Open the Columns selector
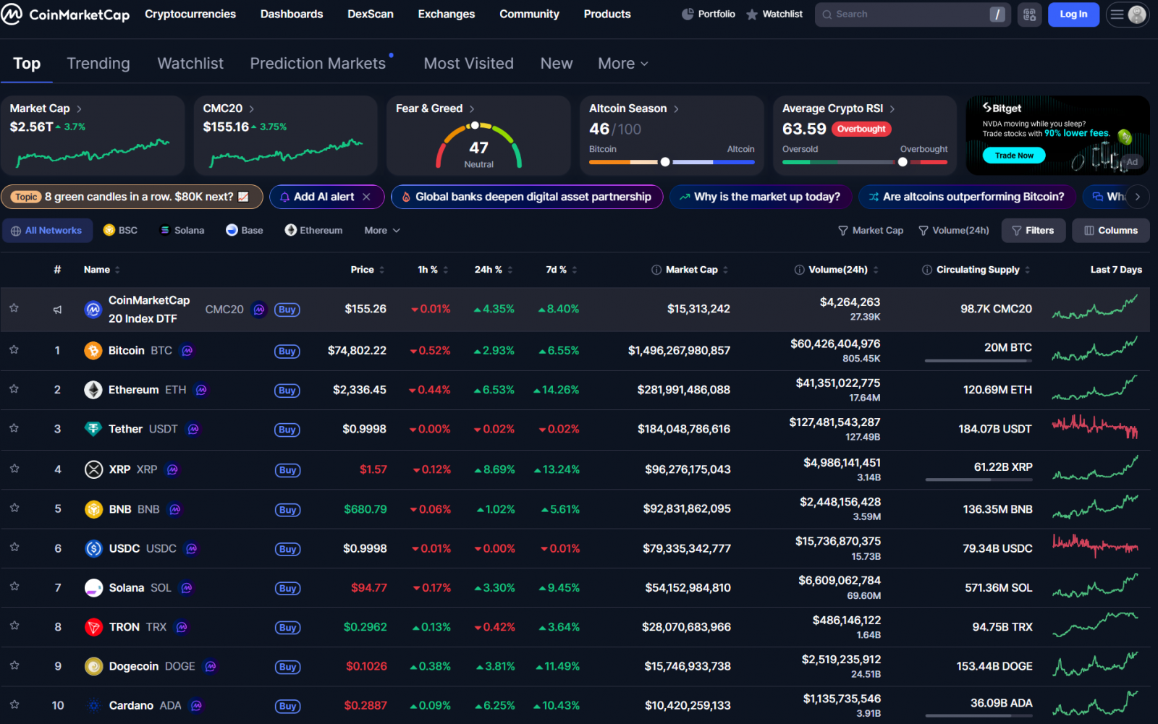The width and height of the screenshot is (1158, 724). pyautogui.click(x=1110, y=231)
